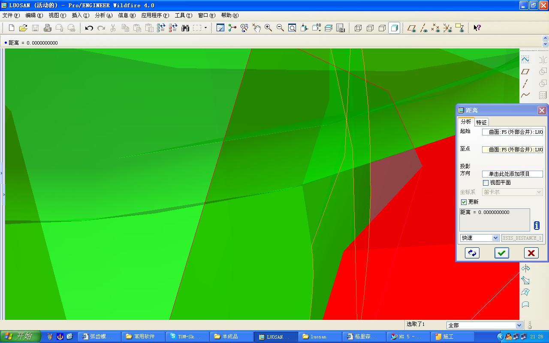The width and height of the screenshot is (549, 343).
Task: Click the 单击此处添加项目 direction field
Action: coord(513,174)
